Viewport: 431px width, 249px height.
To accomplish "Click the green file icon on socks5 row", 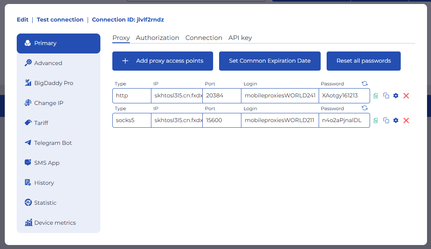I will (376, 121).
